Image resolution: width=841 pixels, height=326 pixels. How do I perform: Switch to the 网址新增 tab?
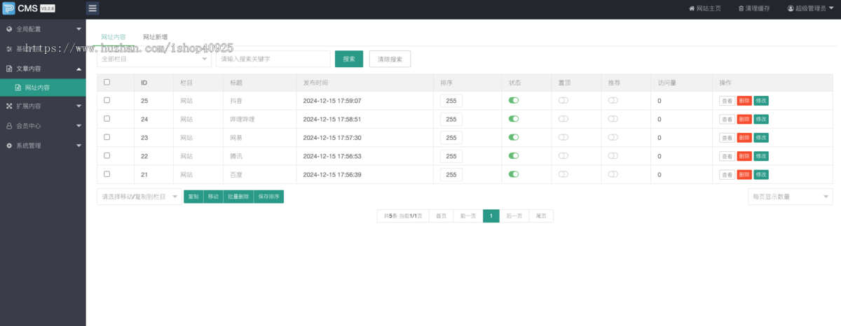[155, 36]
